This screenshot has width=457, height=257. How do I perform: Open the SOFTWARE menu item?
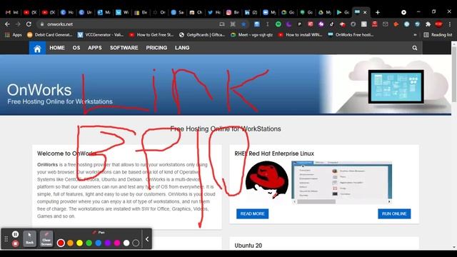click(124, 48)
